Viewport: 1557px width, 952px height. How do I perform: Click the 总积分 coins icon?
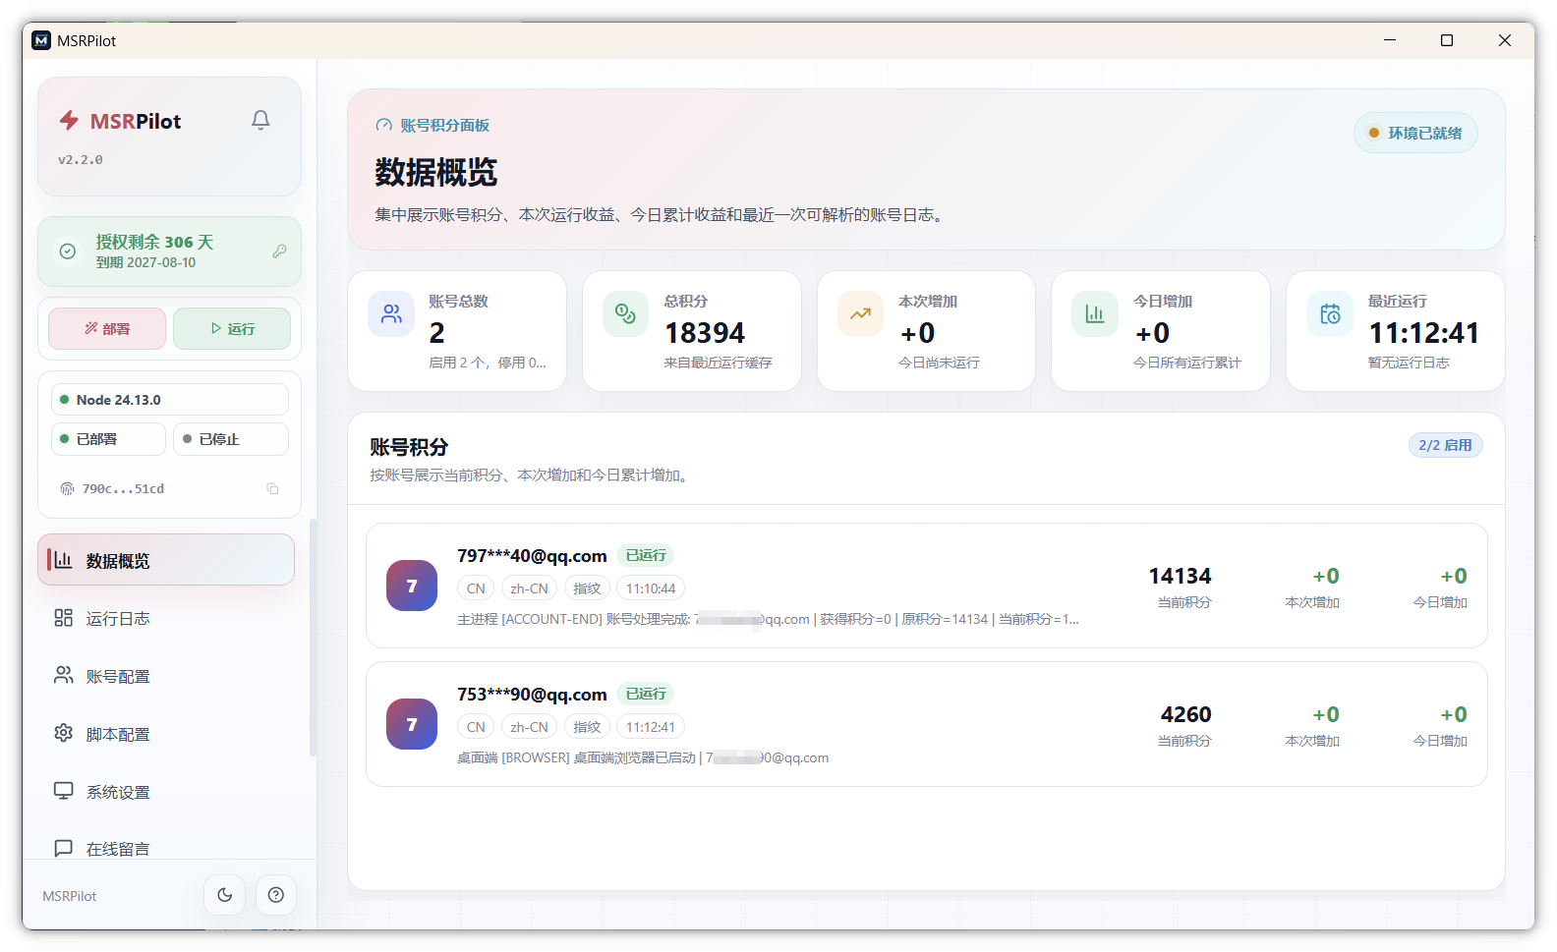pos(625,313)
